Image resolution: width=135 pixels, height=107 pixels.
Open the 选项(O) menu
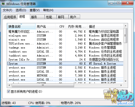(21, 10)
